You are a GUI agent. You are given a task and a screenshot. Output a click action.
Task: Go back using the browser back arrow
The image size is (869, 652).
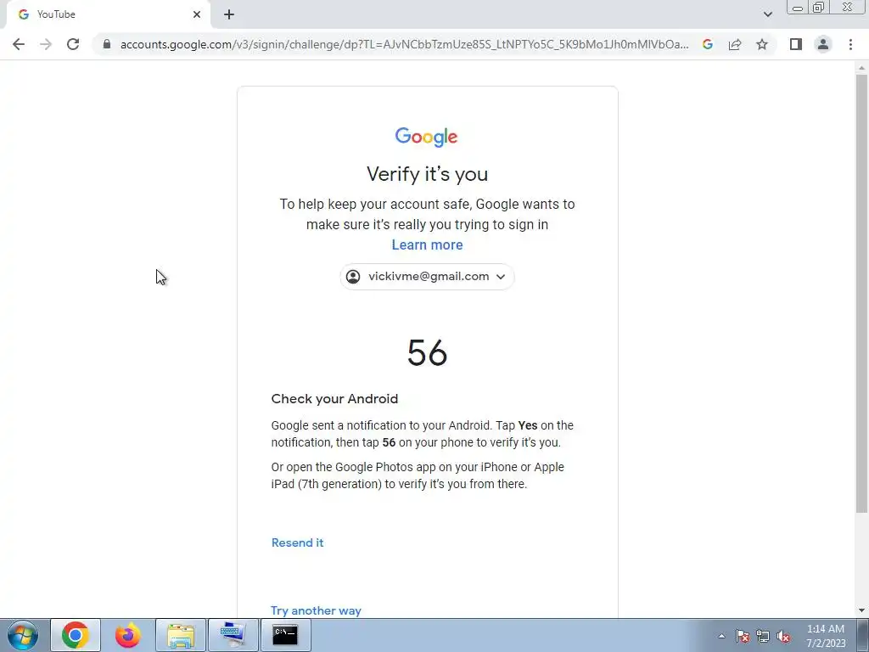click(19, 44)
